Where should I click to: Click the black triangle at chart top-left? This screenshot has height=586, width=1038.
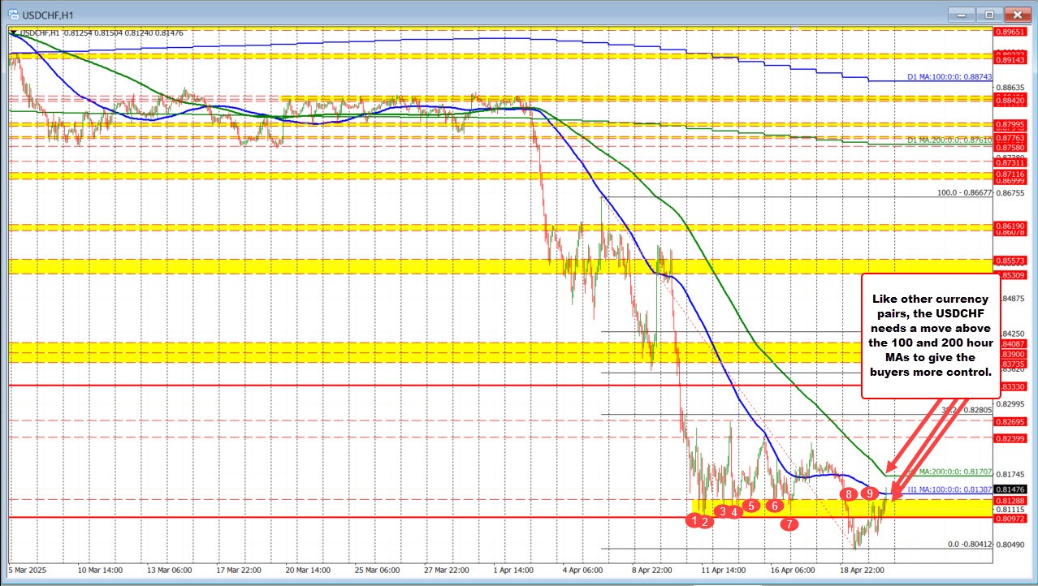click(13, 32)
